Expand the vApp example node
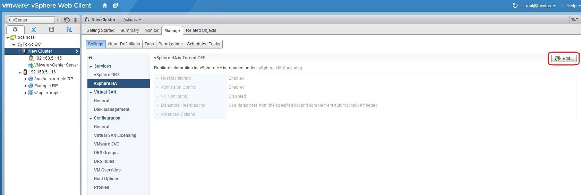581x195 pixels. [x=25, y=93]
